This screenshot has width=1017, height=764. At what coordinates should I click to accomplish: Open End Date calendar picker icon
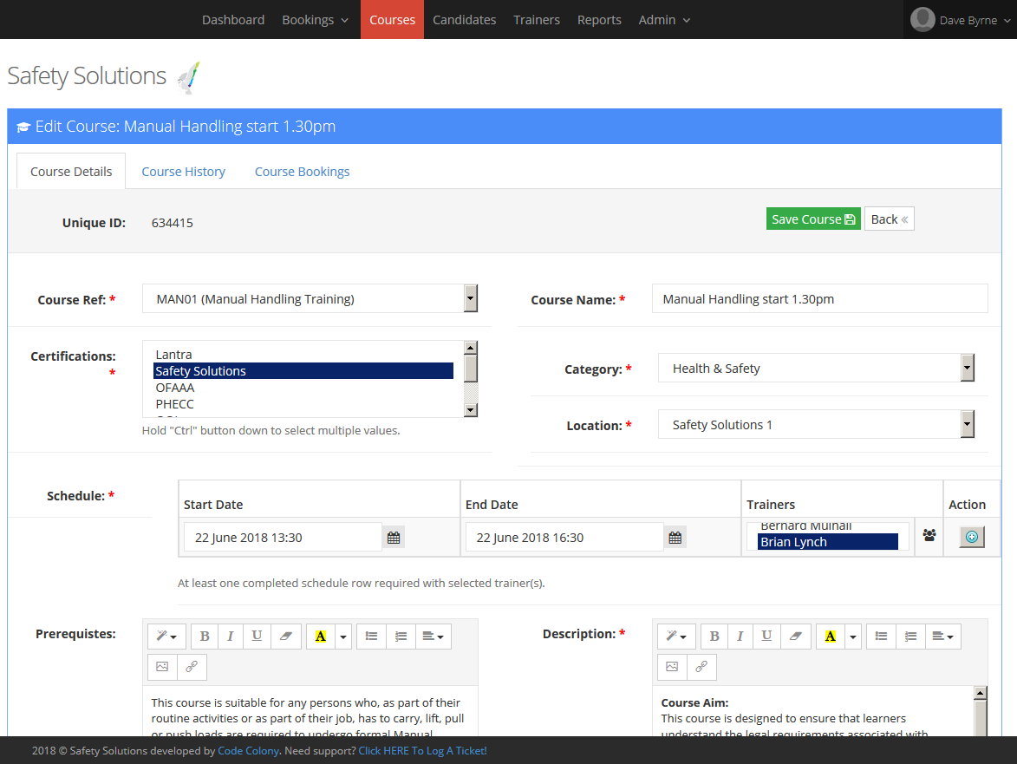pos(675,538)
